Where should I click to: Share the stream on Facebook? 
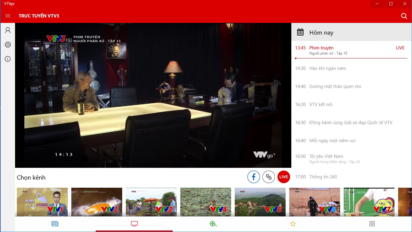pyautogui.click(x=254, y=177)
